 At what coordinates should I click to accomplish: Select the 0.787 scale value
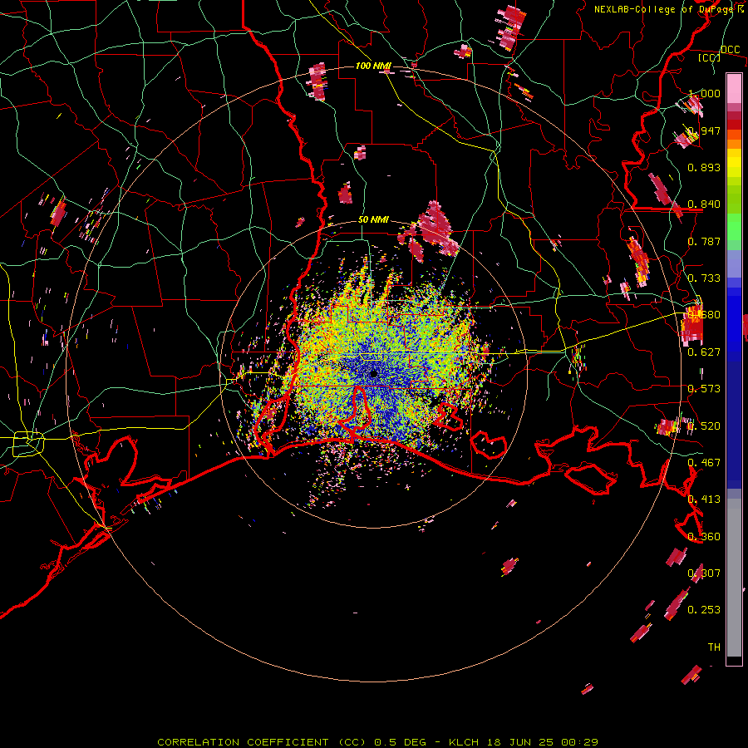704,241
